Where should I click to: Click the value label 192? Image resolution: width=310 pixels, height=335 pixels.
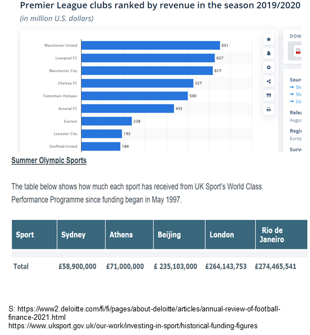[127, 134]
